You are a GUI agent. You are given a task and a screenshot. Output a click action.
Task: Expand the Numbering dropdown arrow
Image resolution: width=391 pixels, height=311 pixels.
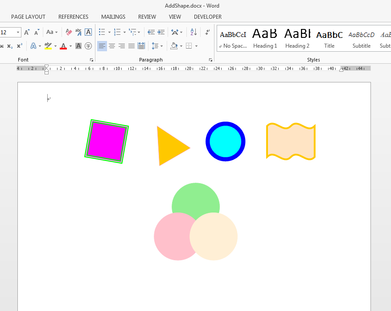coord(124,32)
